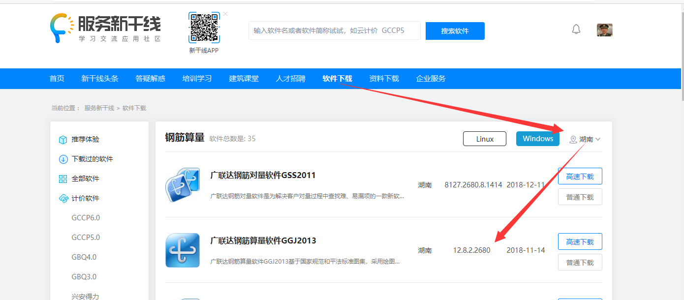Click 普通下载 for GSS2011
The height and width of the screenshot is (300, 684).
[580, 197]
